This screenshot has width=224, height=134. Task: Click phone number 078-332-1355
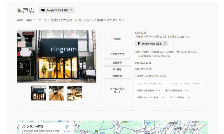143,63
